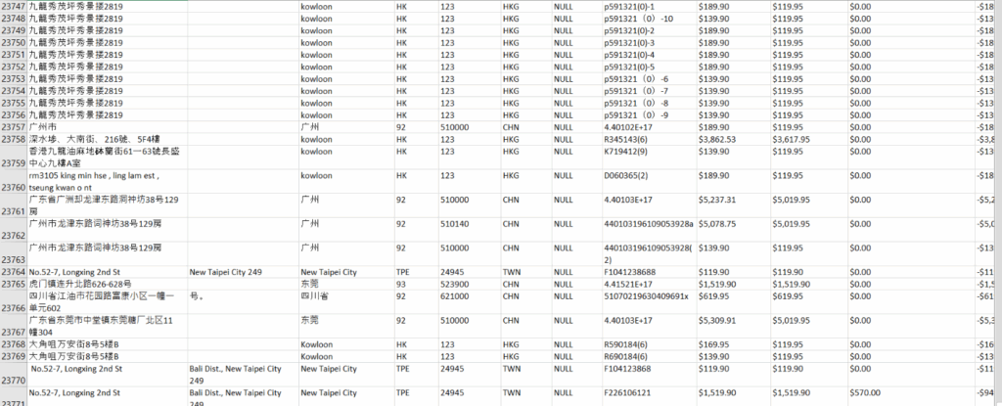
Task: Click the K719412(9) ID cell
Action: tap(626, 152)
